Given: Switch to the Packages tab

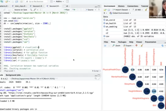Looking at the screenshot, I should pyautogui.click(x=121, y=42).
